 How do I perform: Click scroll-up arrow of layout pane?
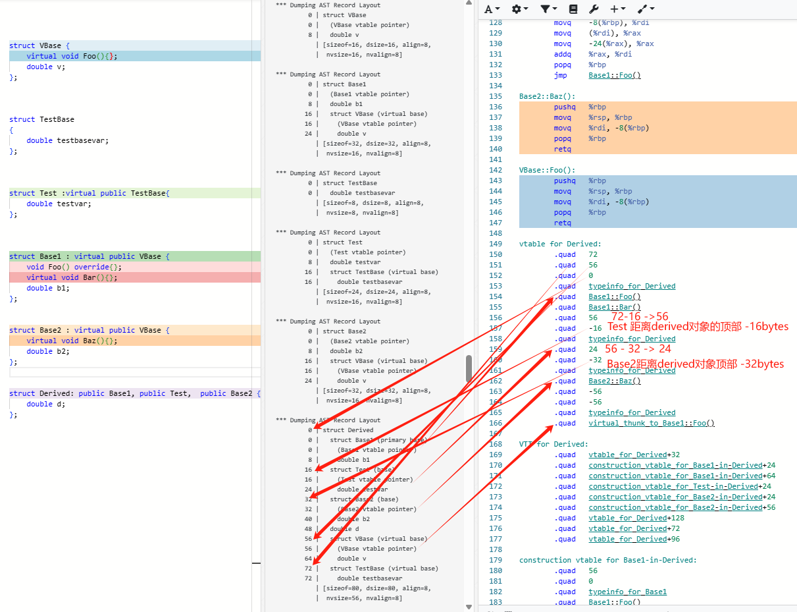[x=469, y=5]
